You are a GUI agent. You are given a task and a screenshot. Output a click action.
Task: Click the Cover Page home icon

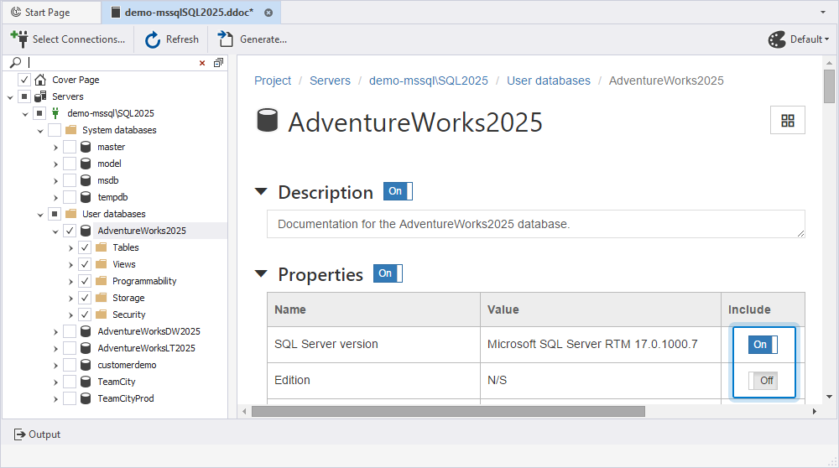(40, 80)
